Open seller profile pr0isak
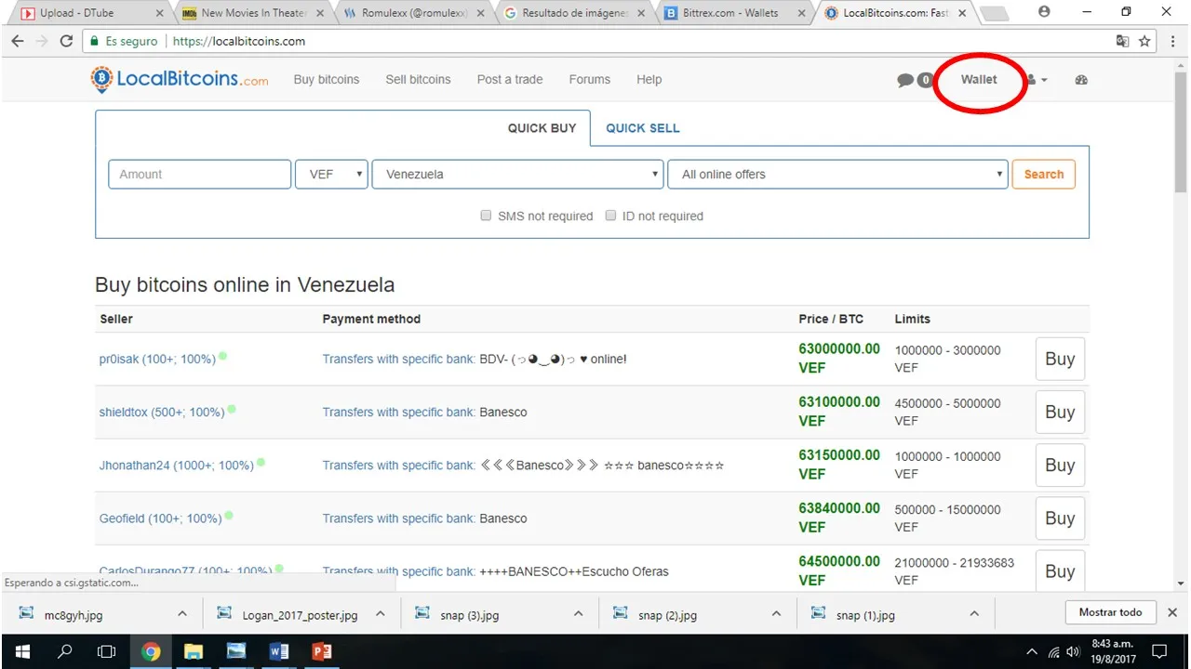 point(157,359)
